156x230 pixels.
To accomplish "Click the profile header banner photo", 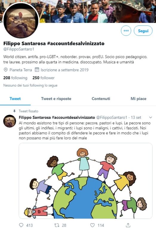I will 96,11.
